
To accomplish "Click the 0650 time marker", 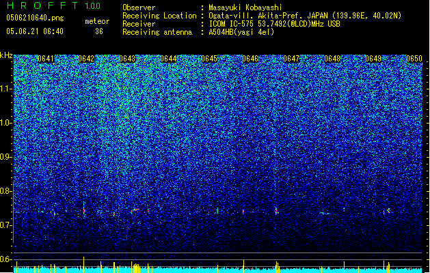I will (x=414, y=59).
